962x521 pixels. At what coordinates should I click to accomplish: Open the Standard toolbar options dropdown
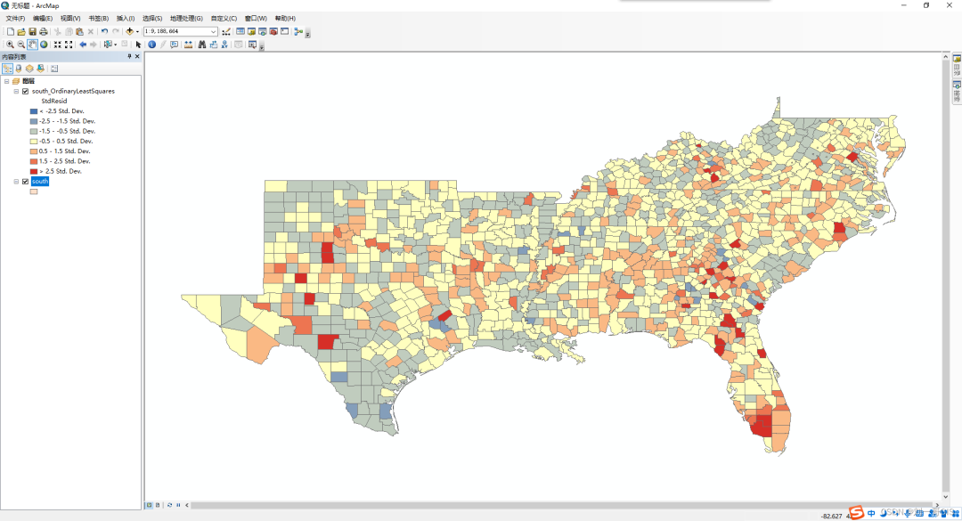click(307, 35)
